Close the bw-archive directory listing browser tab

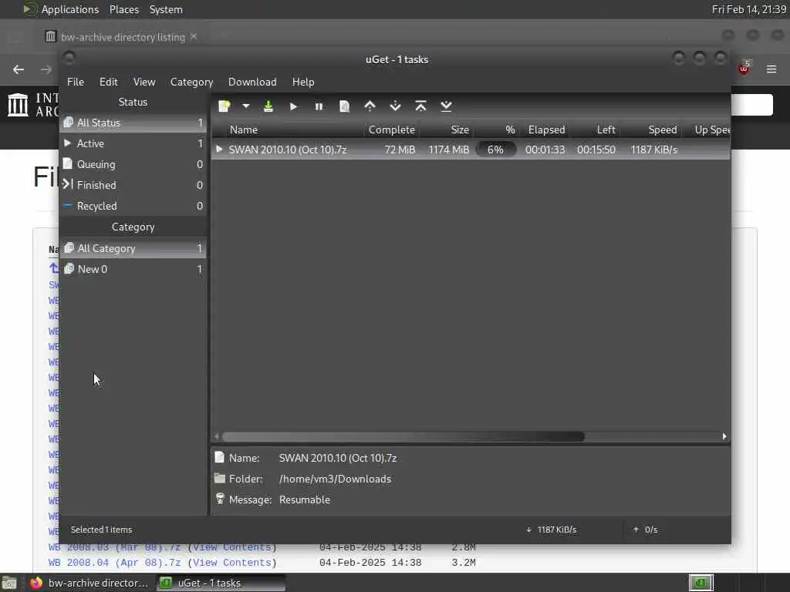tap(194, 37)
